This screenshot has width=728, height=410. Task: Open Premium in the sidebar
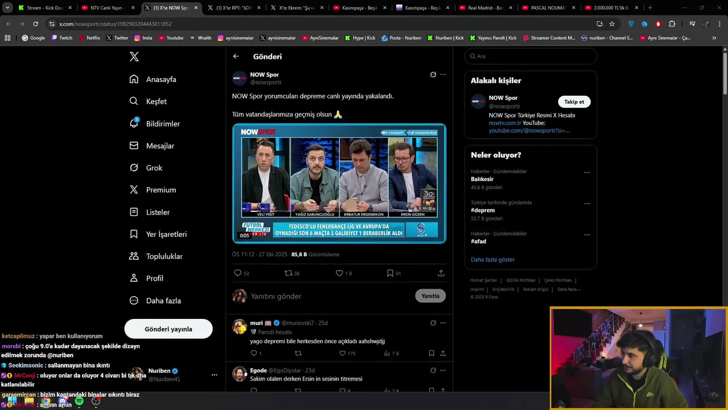point(152,190)
